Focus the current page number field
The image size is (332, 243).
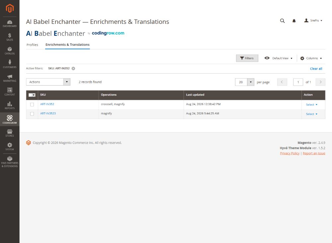298,82
